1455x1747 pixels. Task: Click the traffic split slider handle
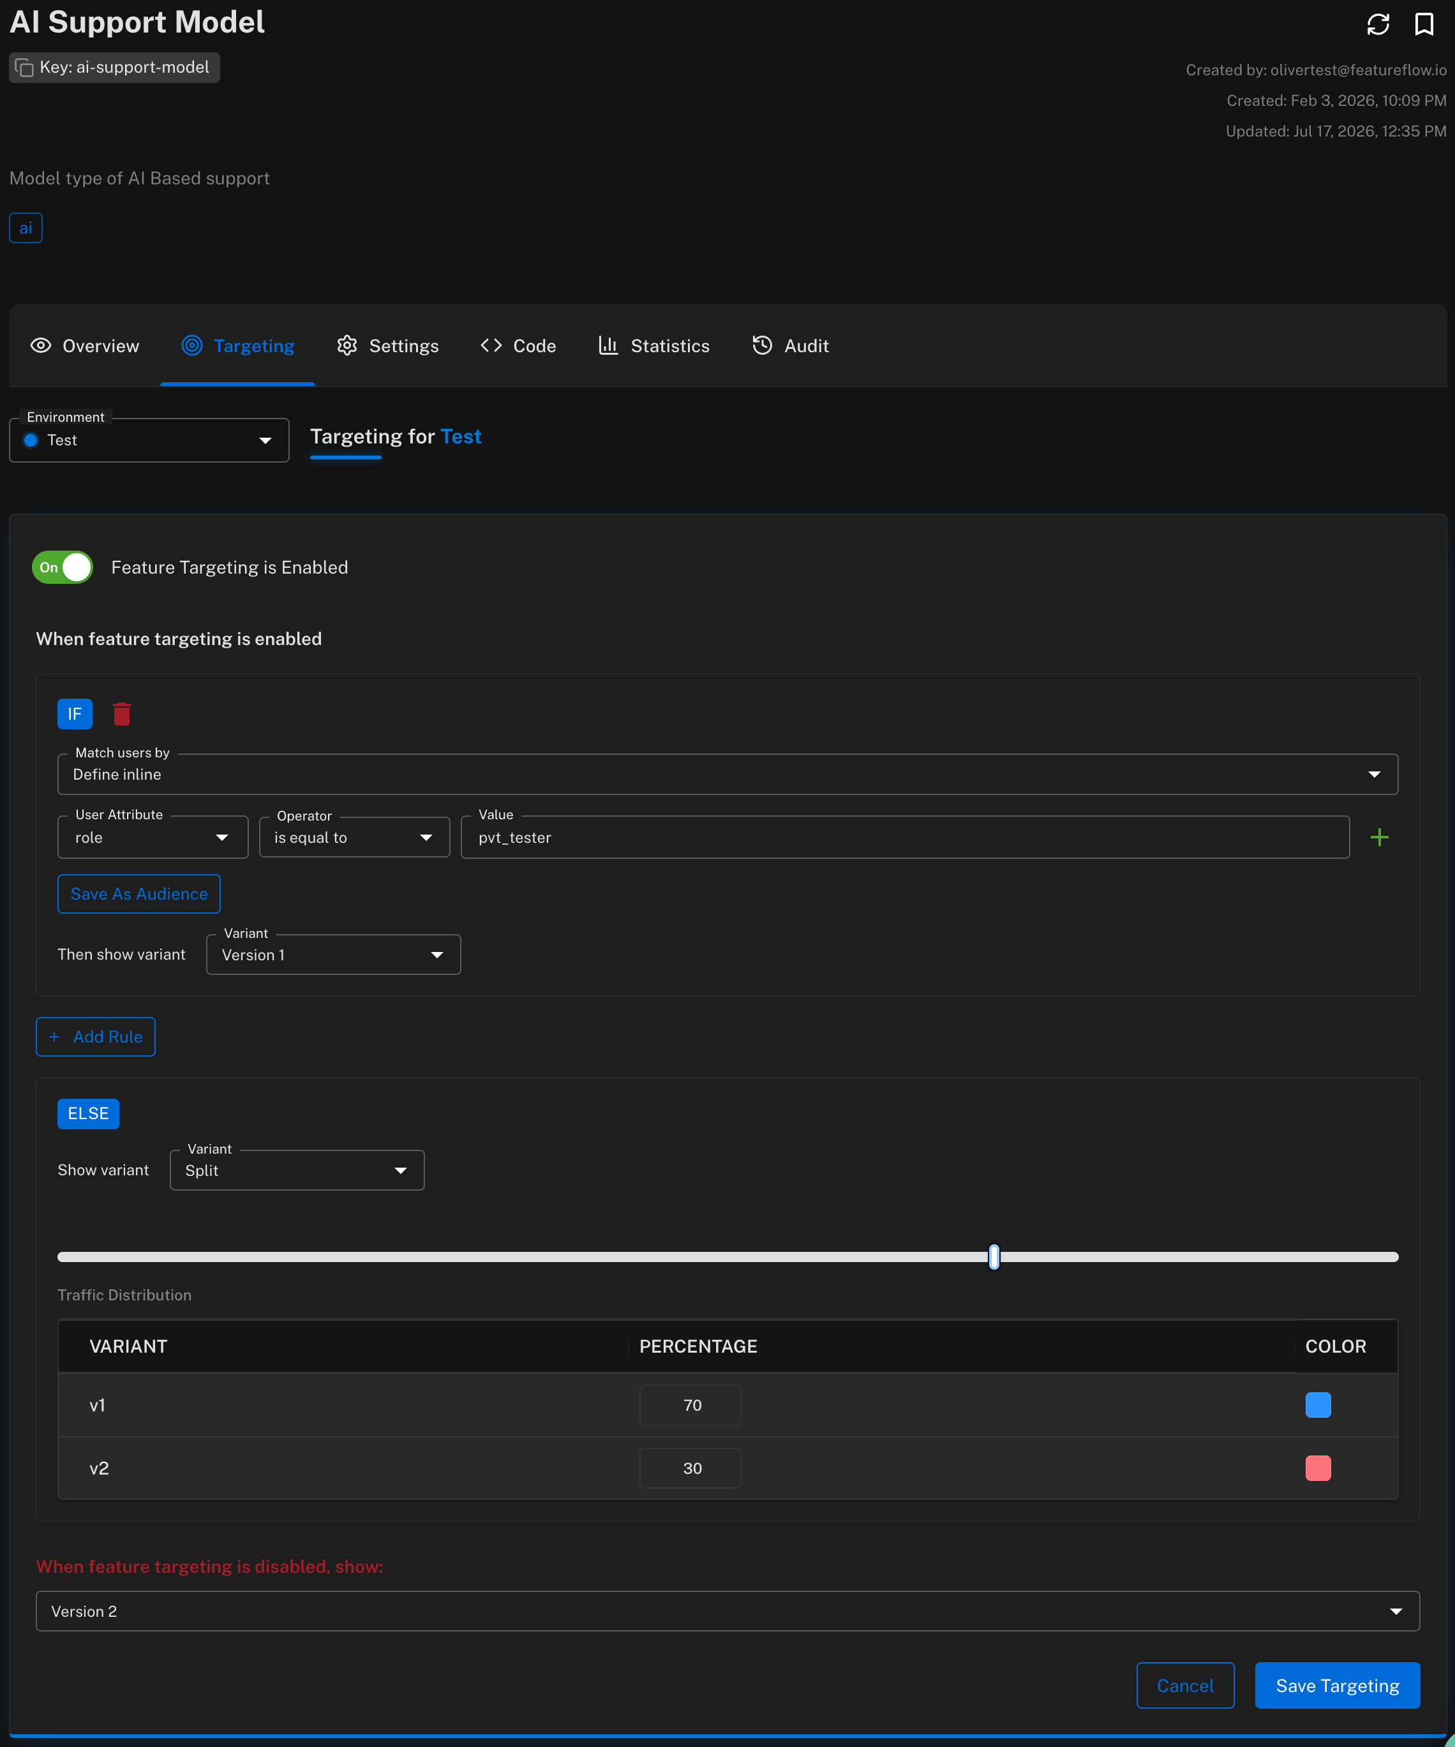[994, 1257]
